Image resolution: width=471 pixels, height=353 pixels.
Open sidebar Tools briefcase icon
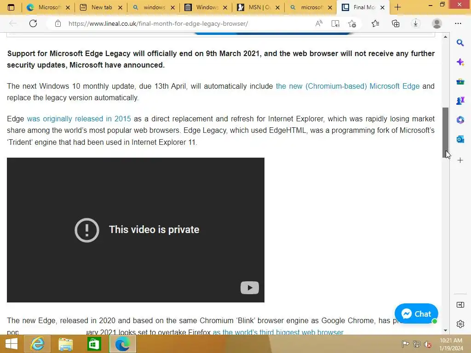click(460, 81)
